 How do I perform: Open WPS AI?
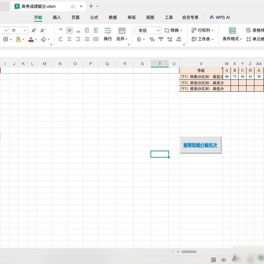point(219,17)
